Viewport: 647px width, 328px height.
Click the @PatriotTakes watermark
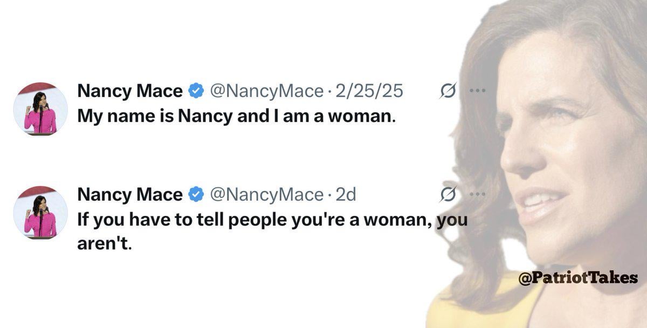coord(577,278)
